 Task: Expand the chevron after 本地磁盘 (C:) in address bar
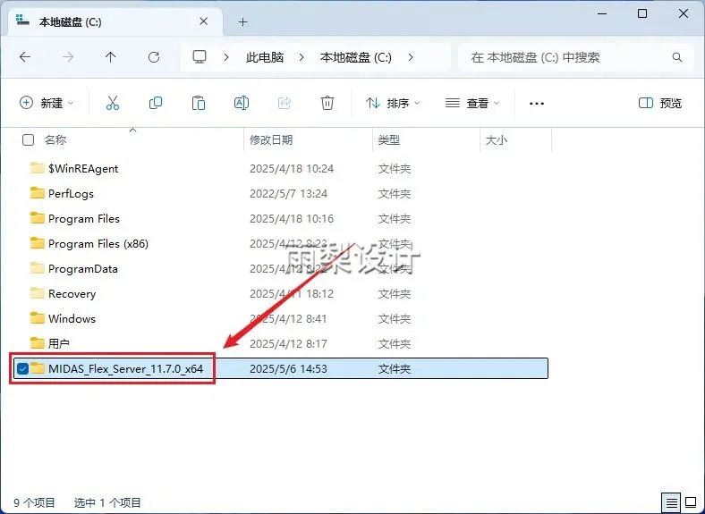(x=411, y=57)
